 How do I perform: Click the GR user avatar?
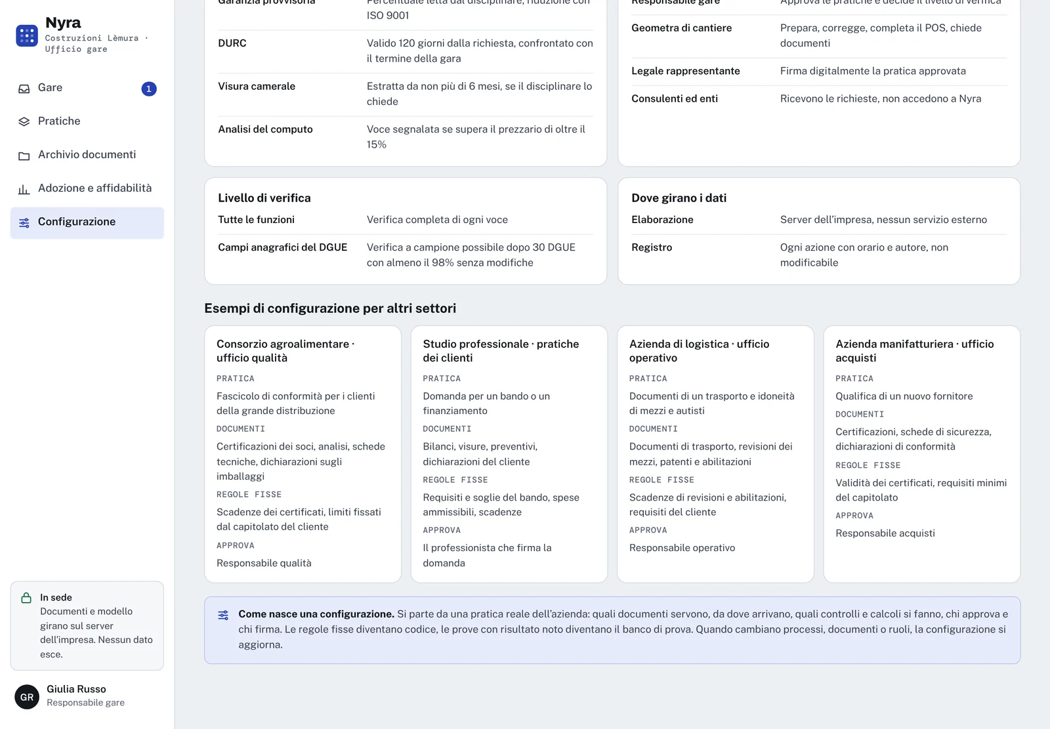[x=27, y=697]
